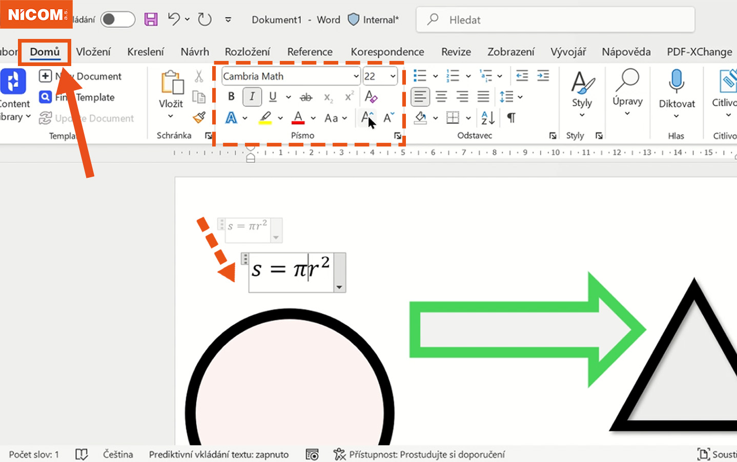Image resolution: width=737 pixels, height=462 pixels.
Task: Click the Format Painter brush icon
Action: pyautogui.click(x=199, y=118)
